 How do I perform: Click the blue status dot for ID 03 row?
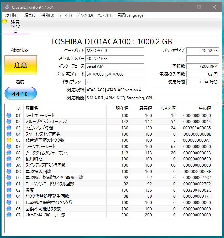pyautogui.click(x=9, y=128)
